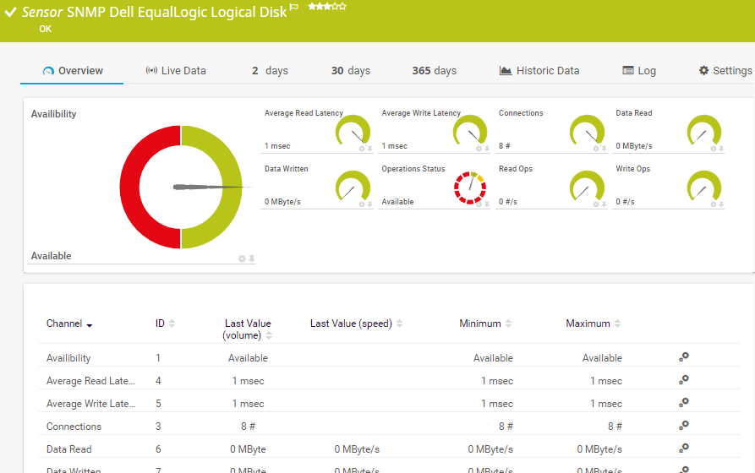Viewport: 755px width, 473px height.
Task: Select the Data Read channel name in table
Action: 68,449
